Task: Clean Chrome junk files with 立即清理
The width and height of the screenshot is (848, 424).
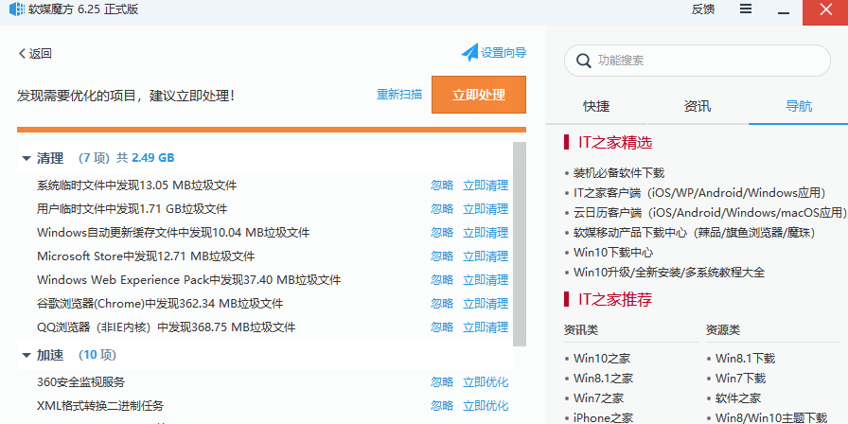Action: point(485,304)
